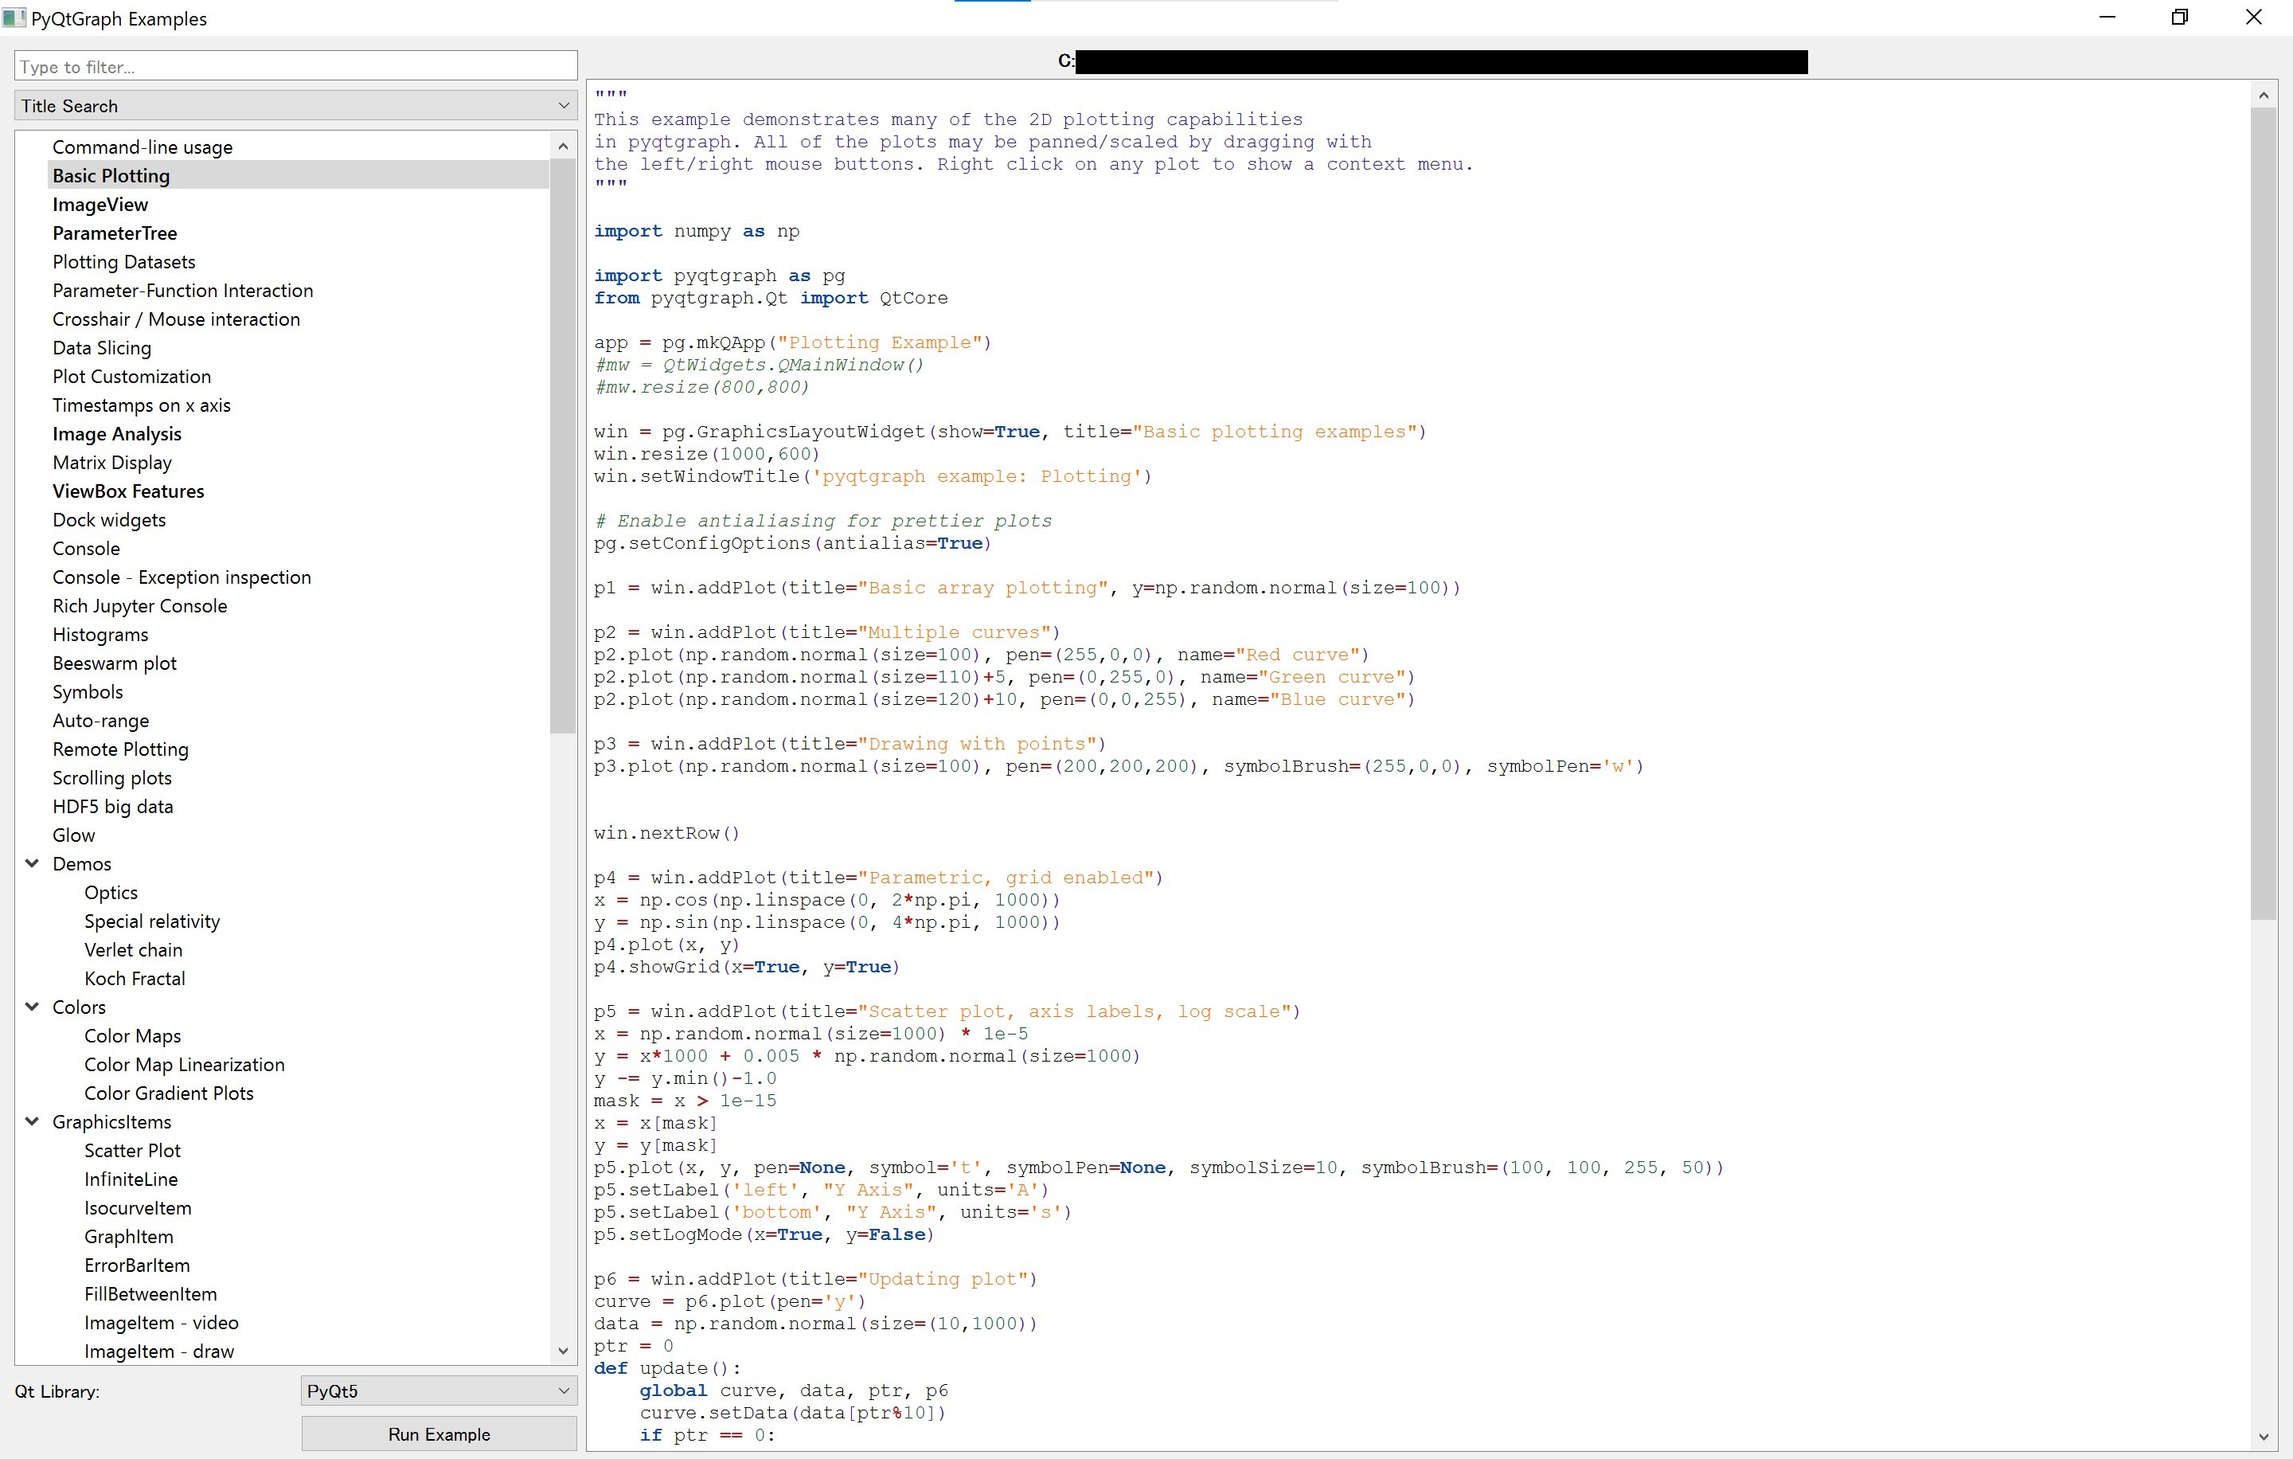Collapse the GraphicsItems section

coord(31,1122)
